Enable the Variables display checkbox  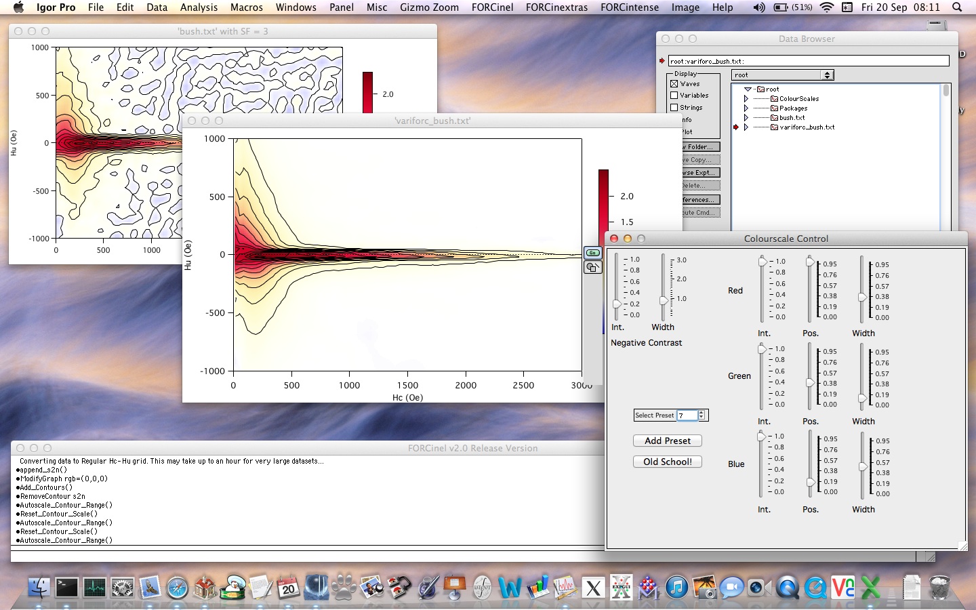click(x=674, y=96)
